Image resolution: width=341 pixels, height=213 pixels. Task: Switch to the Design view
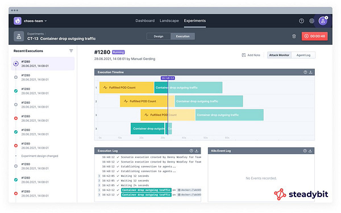click(x=159, y=36)
